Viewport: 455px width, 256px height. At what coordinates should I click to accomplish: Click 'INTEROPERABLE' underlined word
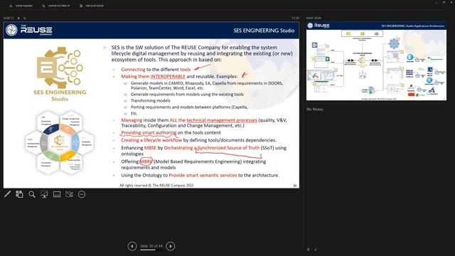tap(168, 76)
